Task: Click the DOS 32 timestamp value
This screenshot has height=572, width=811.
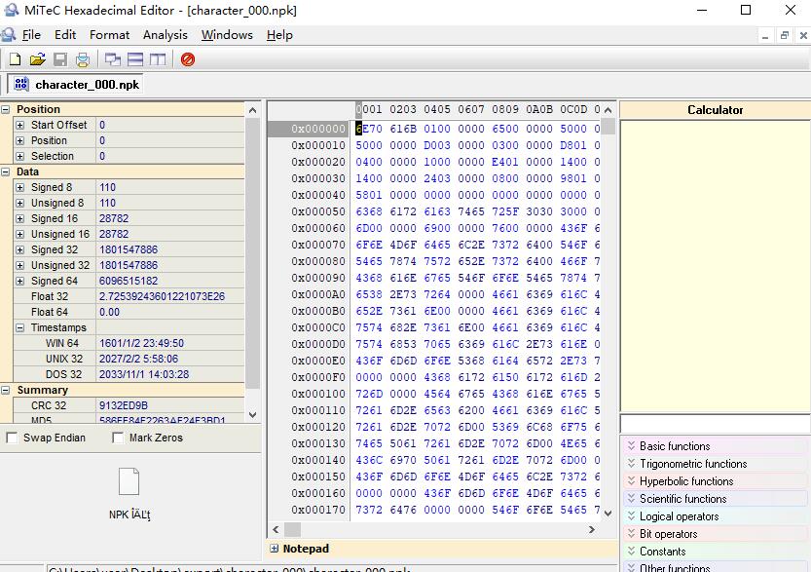Action: 144,374
